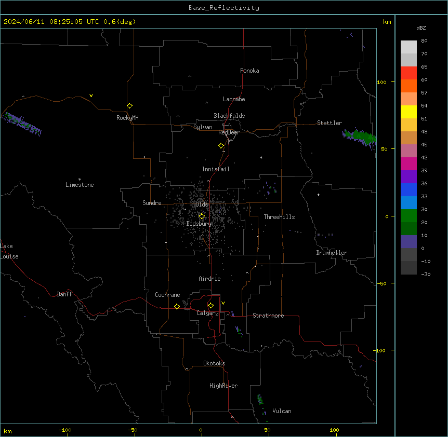The image size is (448, 437).
Task: Click the -100 tick on the bottom axis
Action: [65, 430]
